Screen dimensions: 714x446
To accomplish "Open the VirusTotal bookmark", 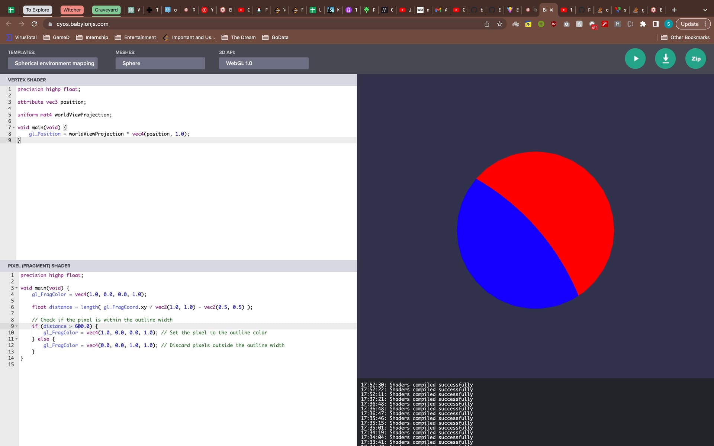I will (x=21, y=37).
